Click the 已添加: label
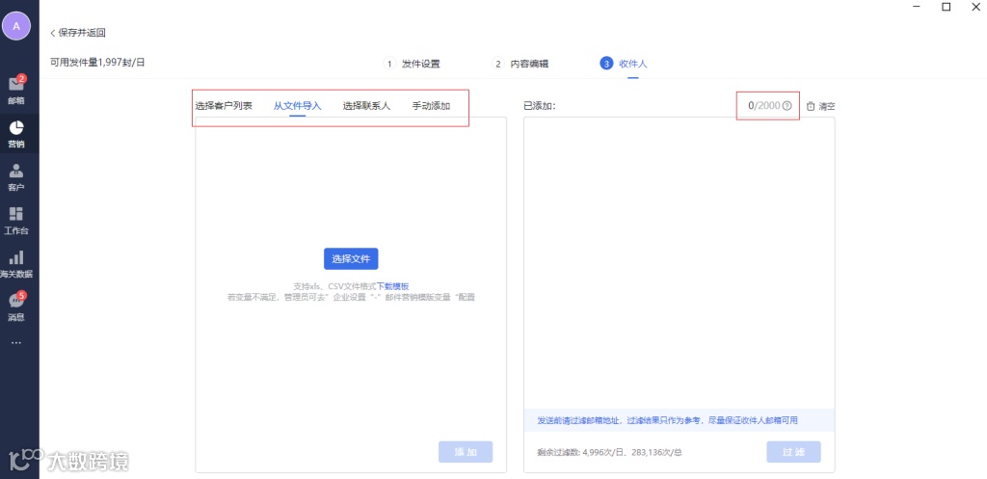The width and height of the screenshot is (987, 479). pyautogui.click(x=540, y=106)
